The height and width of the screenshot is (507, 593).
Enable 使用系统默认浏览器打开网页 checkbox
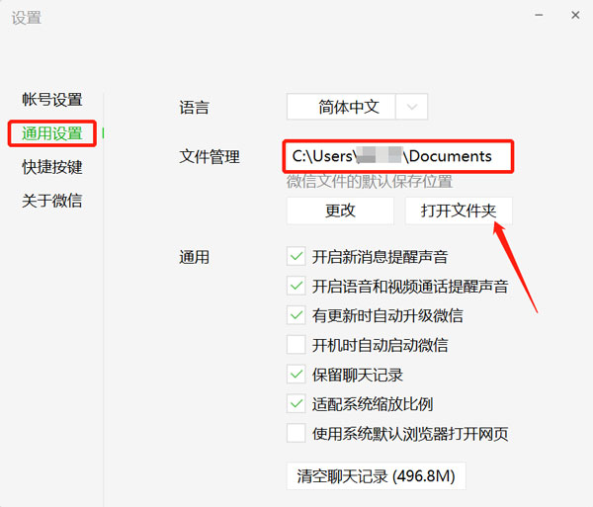[x=296, y=433]
